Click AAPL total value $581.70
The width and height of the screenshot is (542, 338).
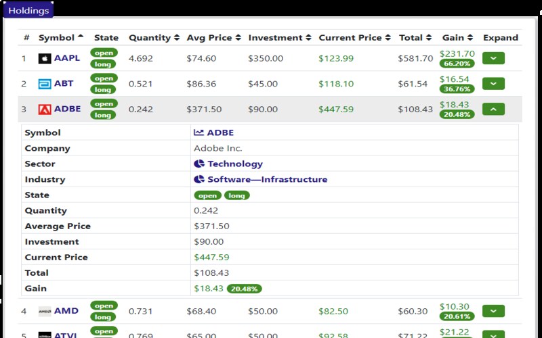point(415,58)
